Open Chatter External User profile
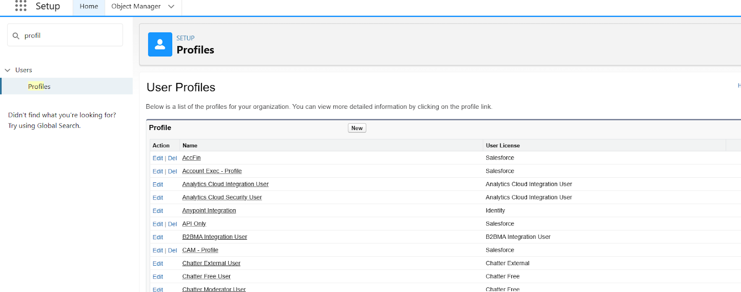The width and height of the screenshot is (741, 292). pos(211,263)
